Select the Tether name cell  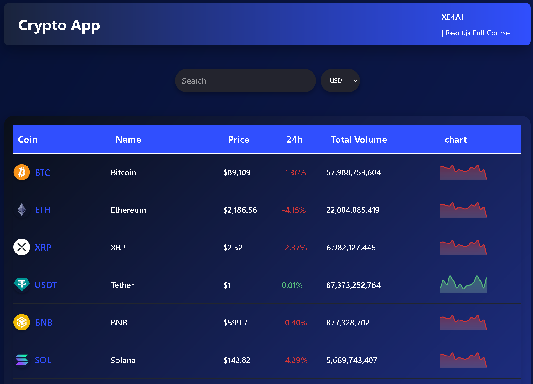coord(122,285)
